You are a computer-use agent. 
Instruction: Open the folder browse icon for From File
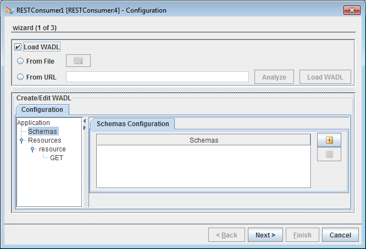[x=78, y=61]
